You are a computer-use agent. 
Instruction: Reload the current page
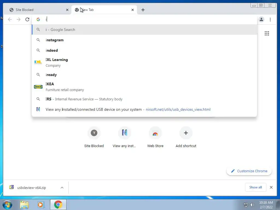point(27,19)
